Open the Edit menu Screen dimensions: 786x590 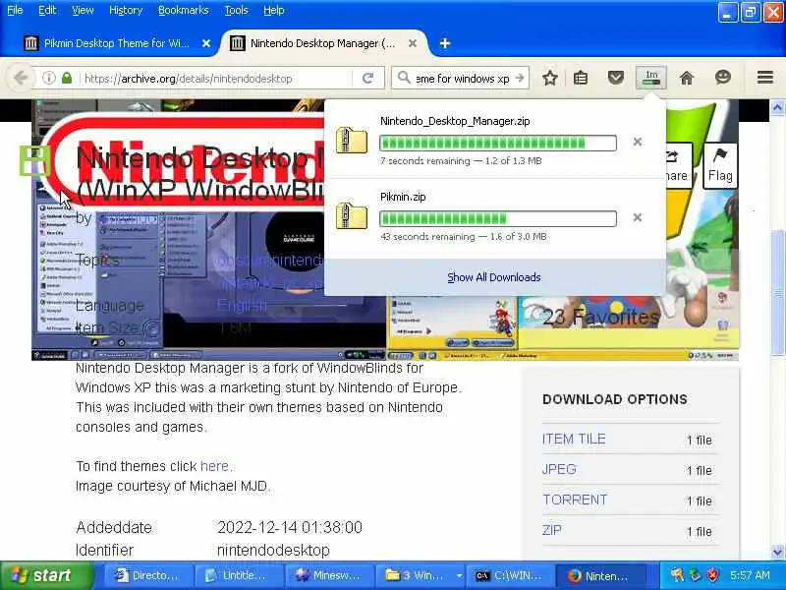point(47,10)
